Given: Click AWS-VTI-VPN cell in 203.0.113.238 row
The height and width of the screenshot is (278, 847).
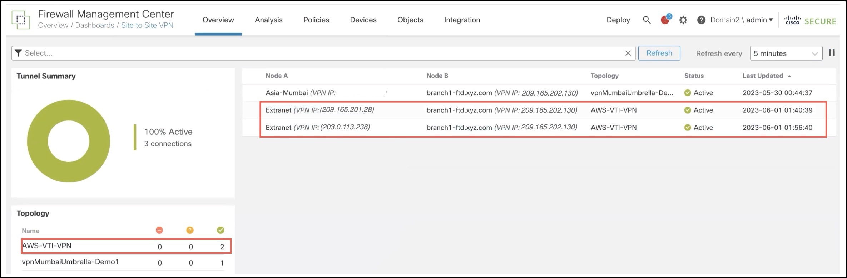Looking at the screenshot, I should [x=613, y=128].
